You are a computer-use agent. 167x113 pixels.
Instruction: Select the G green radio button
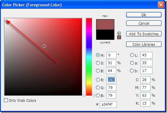(98, 87)
